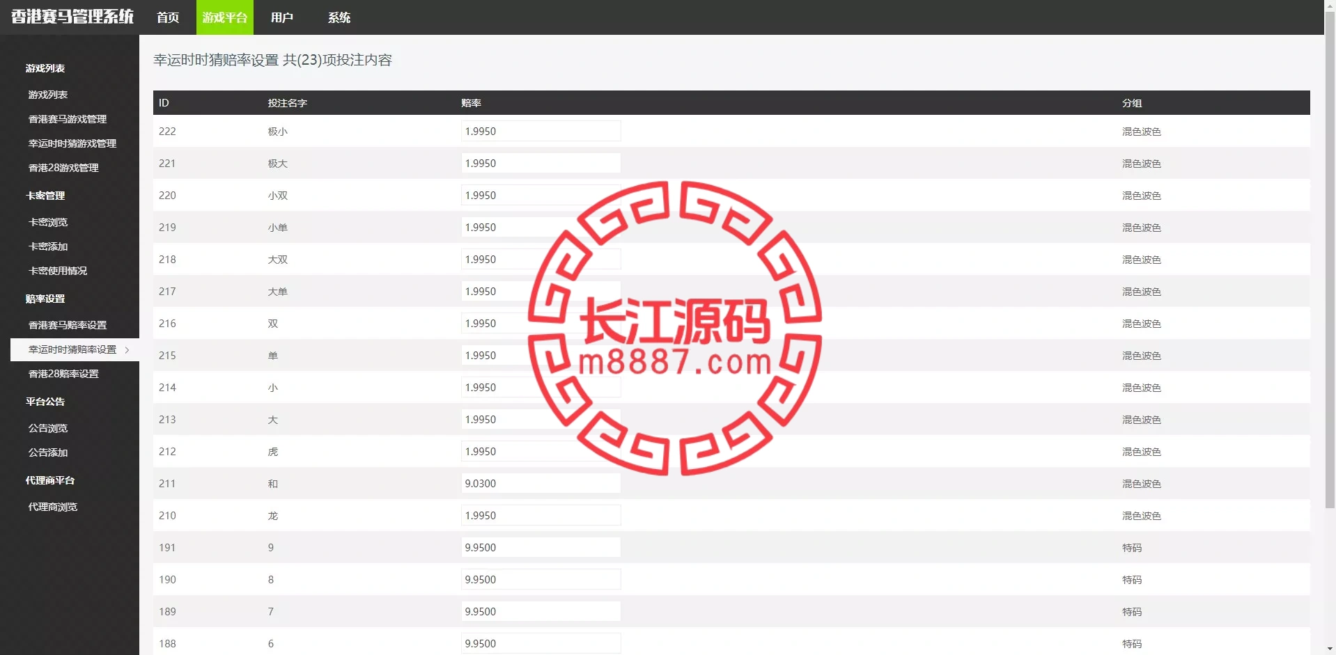Click odds input for 和 row 211
This screenshot has height=655, width=1336.
click(x=541, y=483)
